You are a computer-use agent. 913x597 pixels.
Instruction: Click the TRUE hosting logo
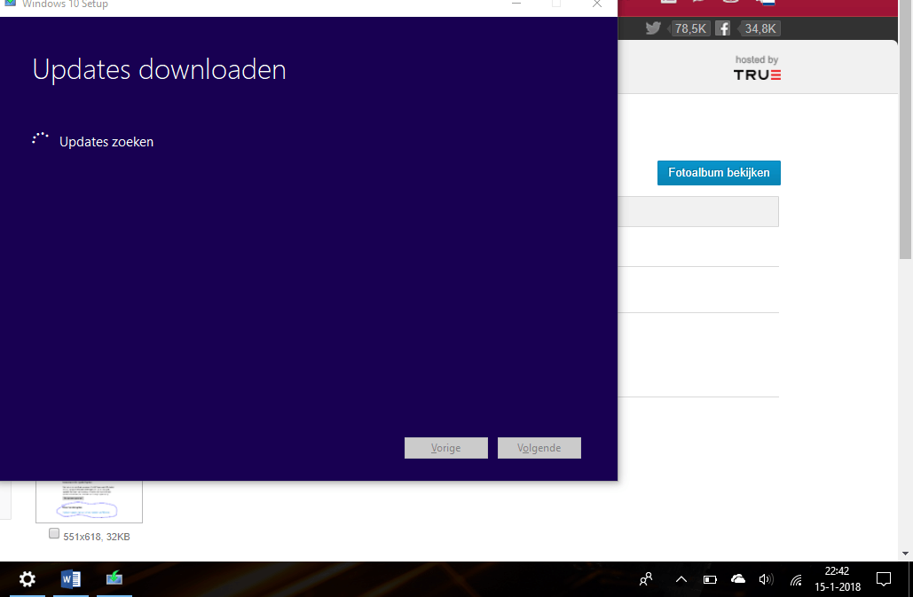pos(757,75)
